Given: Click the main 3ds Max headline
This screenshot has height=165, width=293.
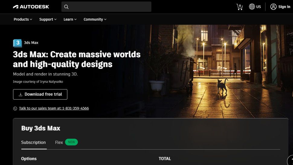Looking at the screenshot, I should [x=77, y=59].
